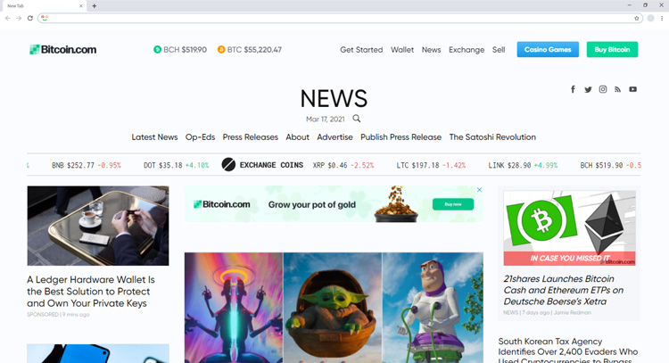
Task: Select the Op-Eds tab
Action: [x=200, y=137]
